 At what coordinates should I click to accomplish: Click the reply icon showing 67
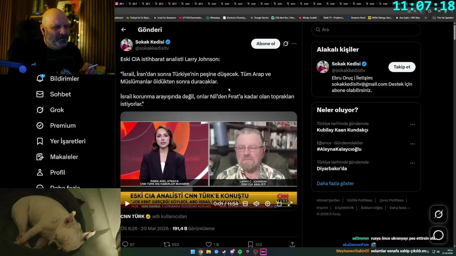(x=125, y=244)
